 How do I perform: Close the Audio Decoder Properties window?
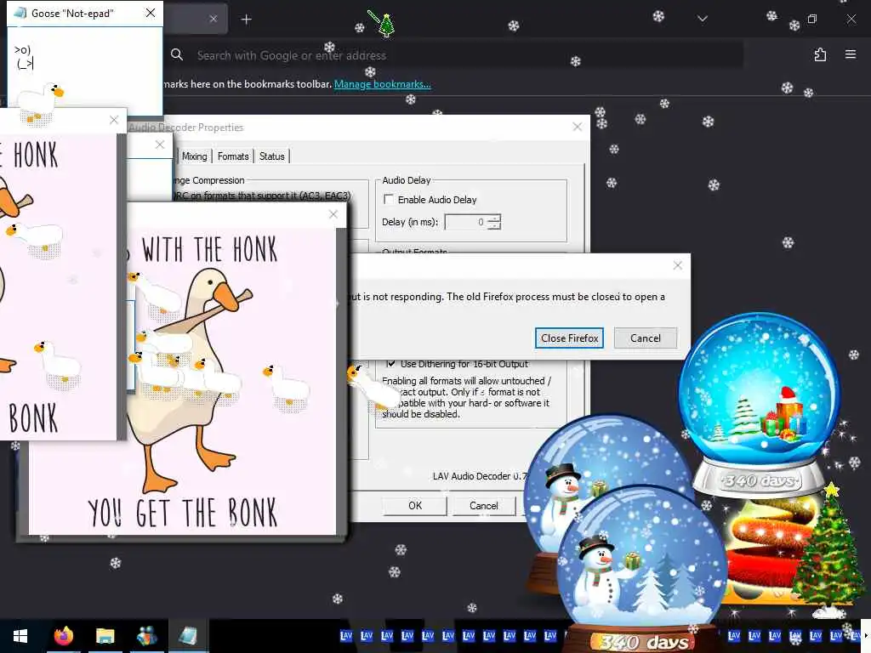[x=578, y=127]
